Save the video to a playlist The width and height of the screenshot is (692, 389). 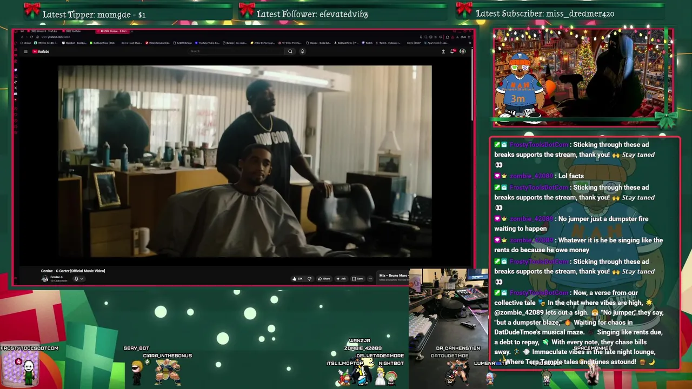[357, 279]
